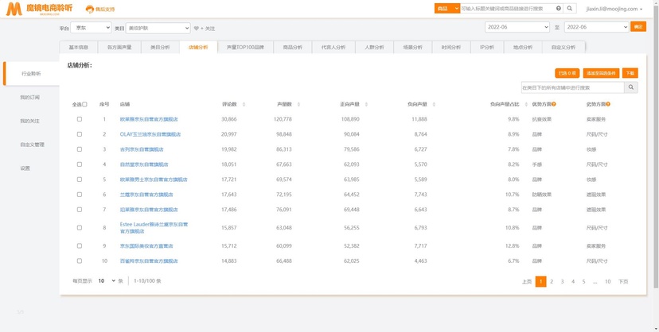This screenshot has width=659, height=332.
Task: Click the 劣势方面 info question icon
Action: (608, 104)
